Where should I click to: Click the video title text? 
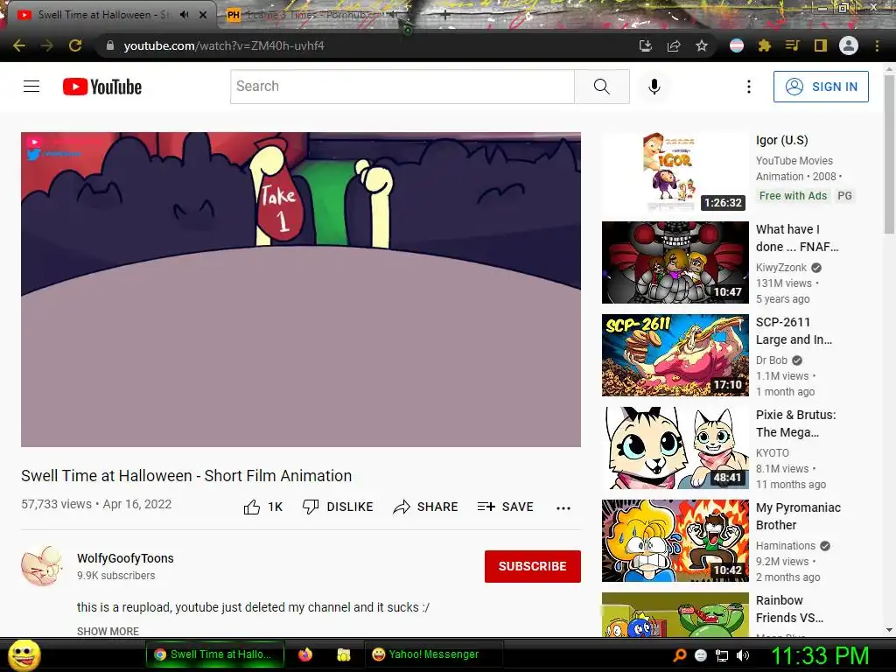(186, 476)
